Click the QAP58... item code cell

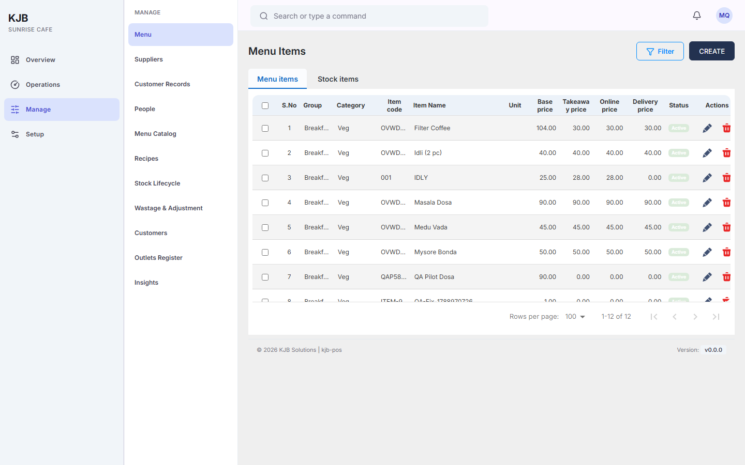394,277
